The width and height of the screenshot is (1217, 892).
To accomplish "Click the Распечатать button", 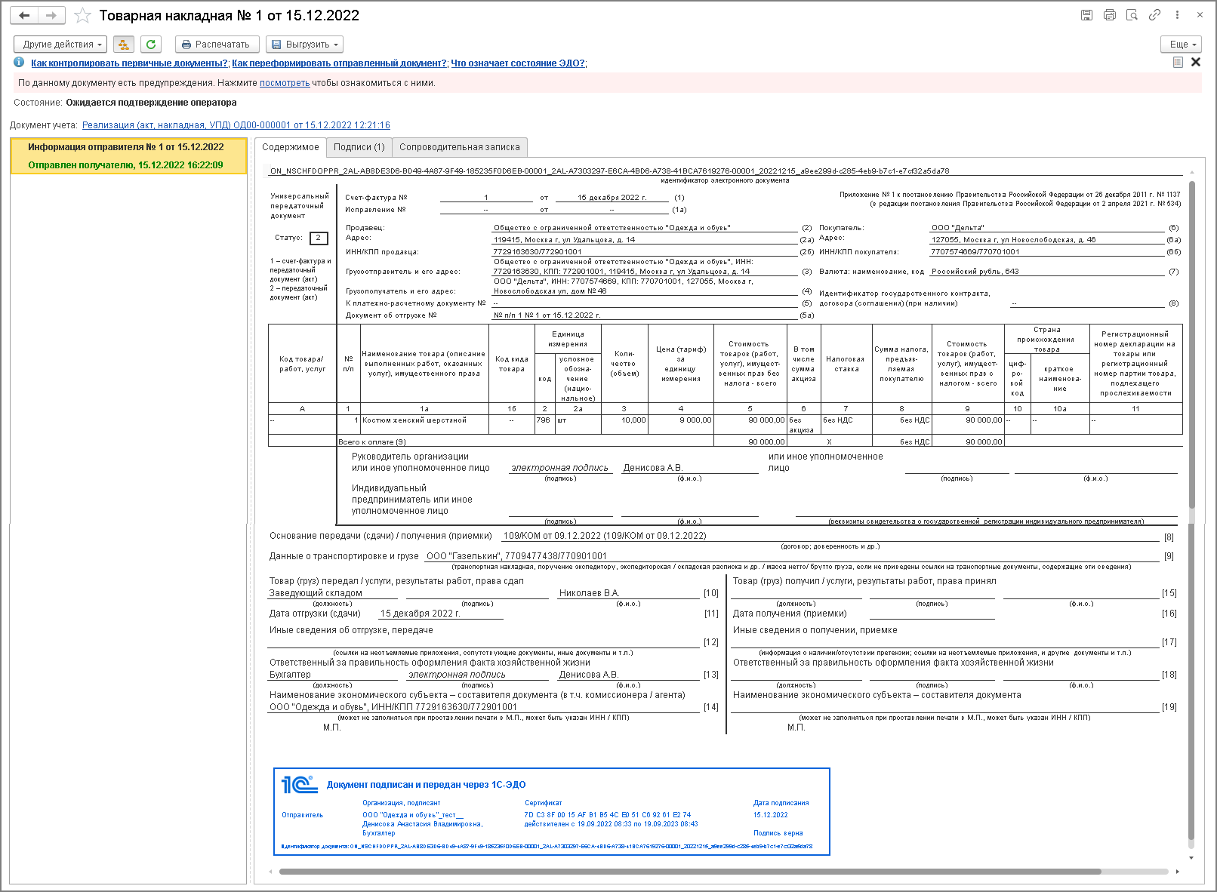I will coord(217,45).
